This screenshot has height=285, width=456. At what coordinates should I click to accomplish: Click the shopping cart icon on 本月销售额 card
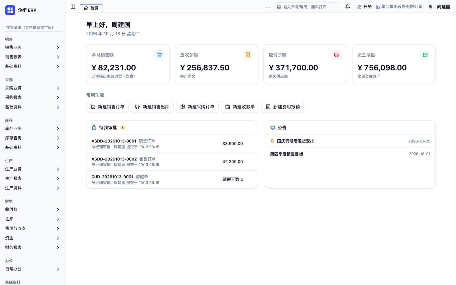(x=159, y=55)
